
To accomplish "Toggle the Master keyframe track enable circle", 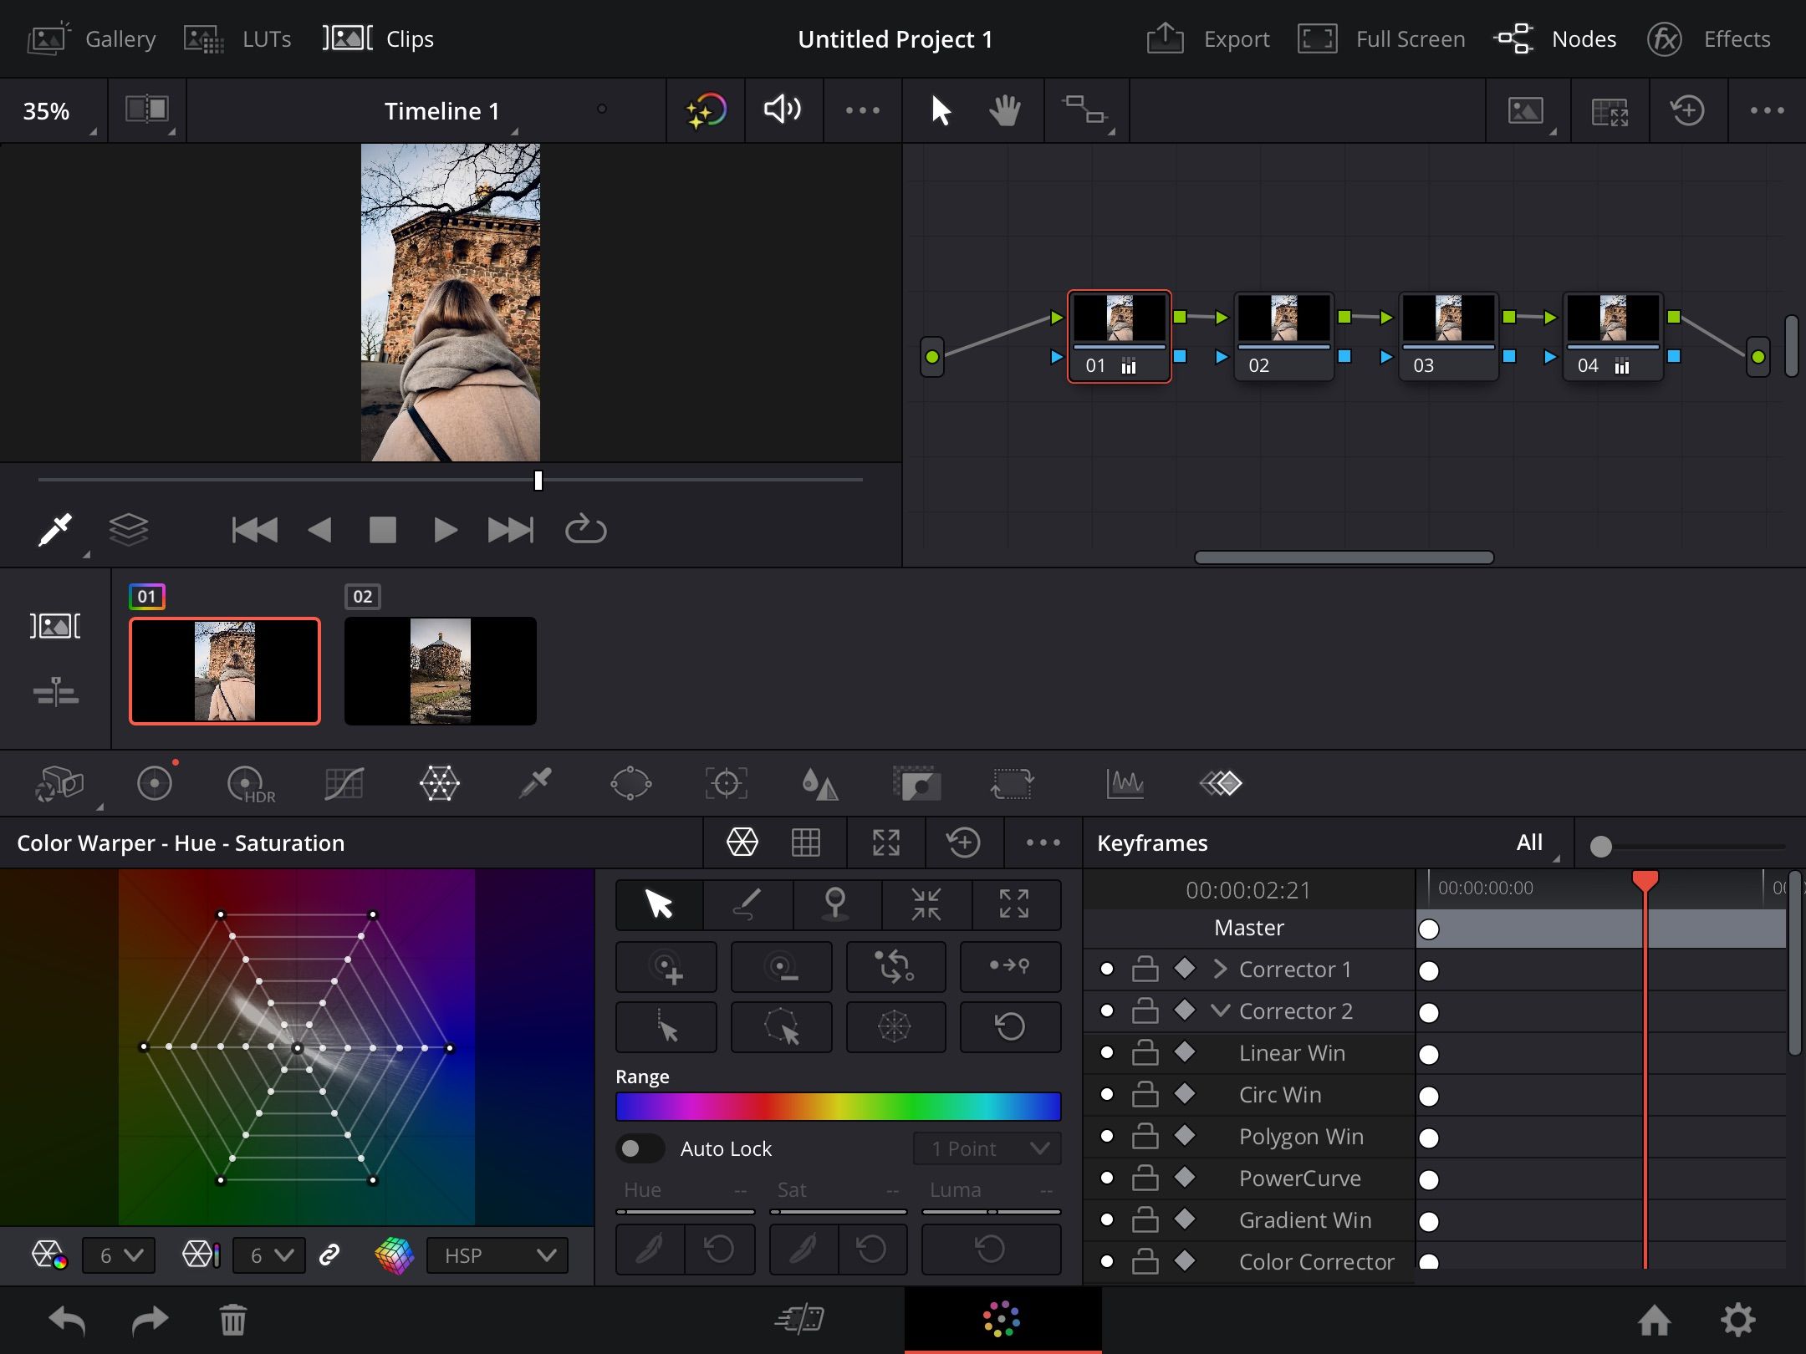I will click(1430, 929).
